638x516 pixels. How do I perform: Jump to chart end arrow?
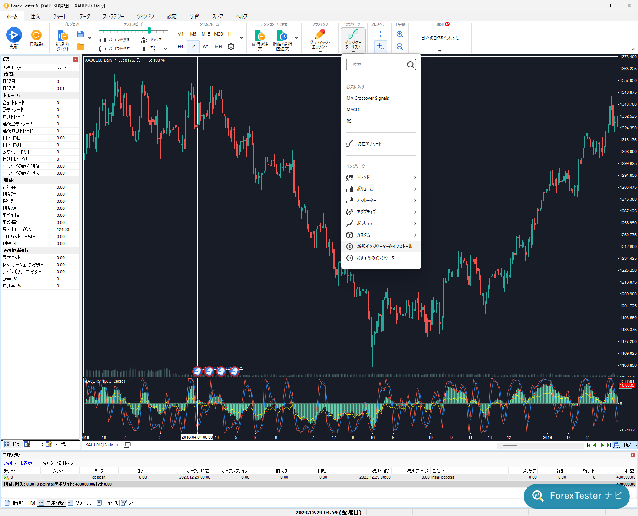(608, 445)
